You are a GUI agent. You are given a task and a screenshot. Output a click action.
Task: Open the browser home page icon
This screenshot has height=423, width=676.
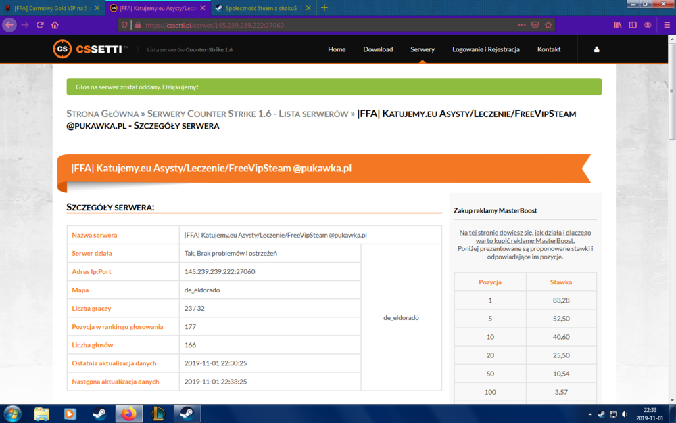tap(55, 25)
